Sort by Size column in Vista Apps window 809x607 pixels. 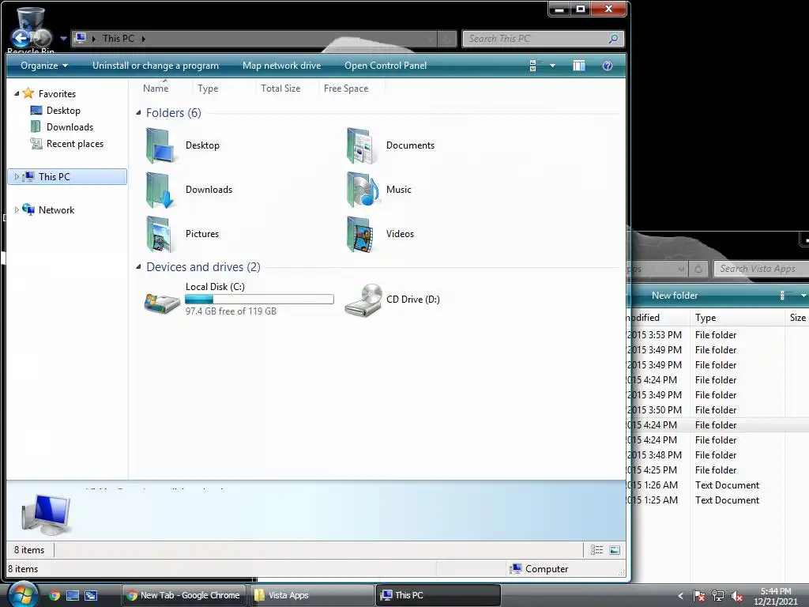tap(798, 318)
